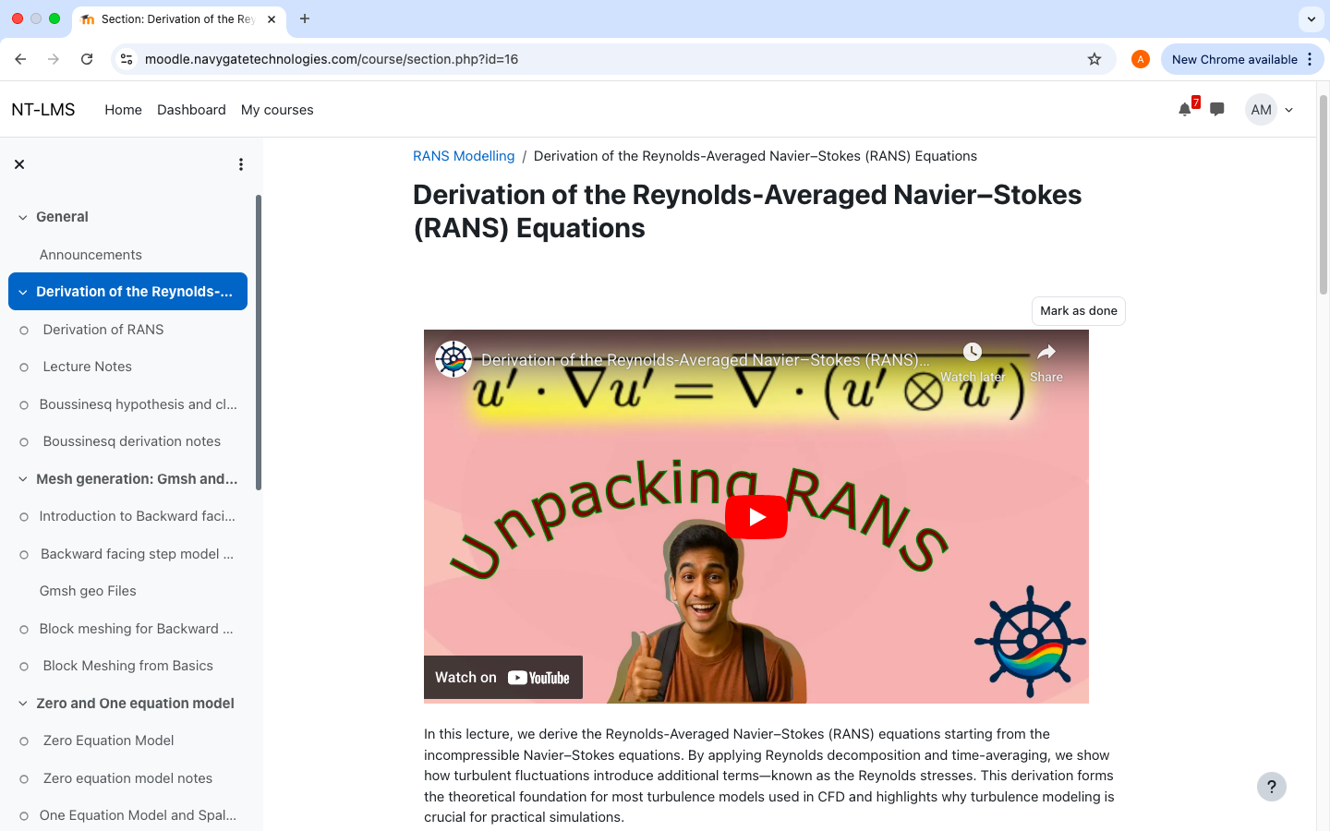Go to the Dashboard menu item
Image resolution: width=1330 pixels, height=831 pixels.
pyautogui.click(x=191, y=110)
